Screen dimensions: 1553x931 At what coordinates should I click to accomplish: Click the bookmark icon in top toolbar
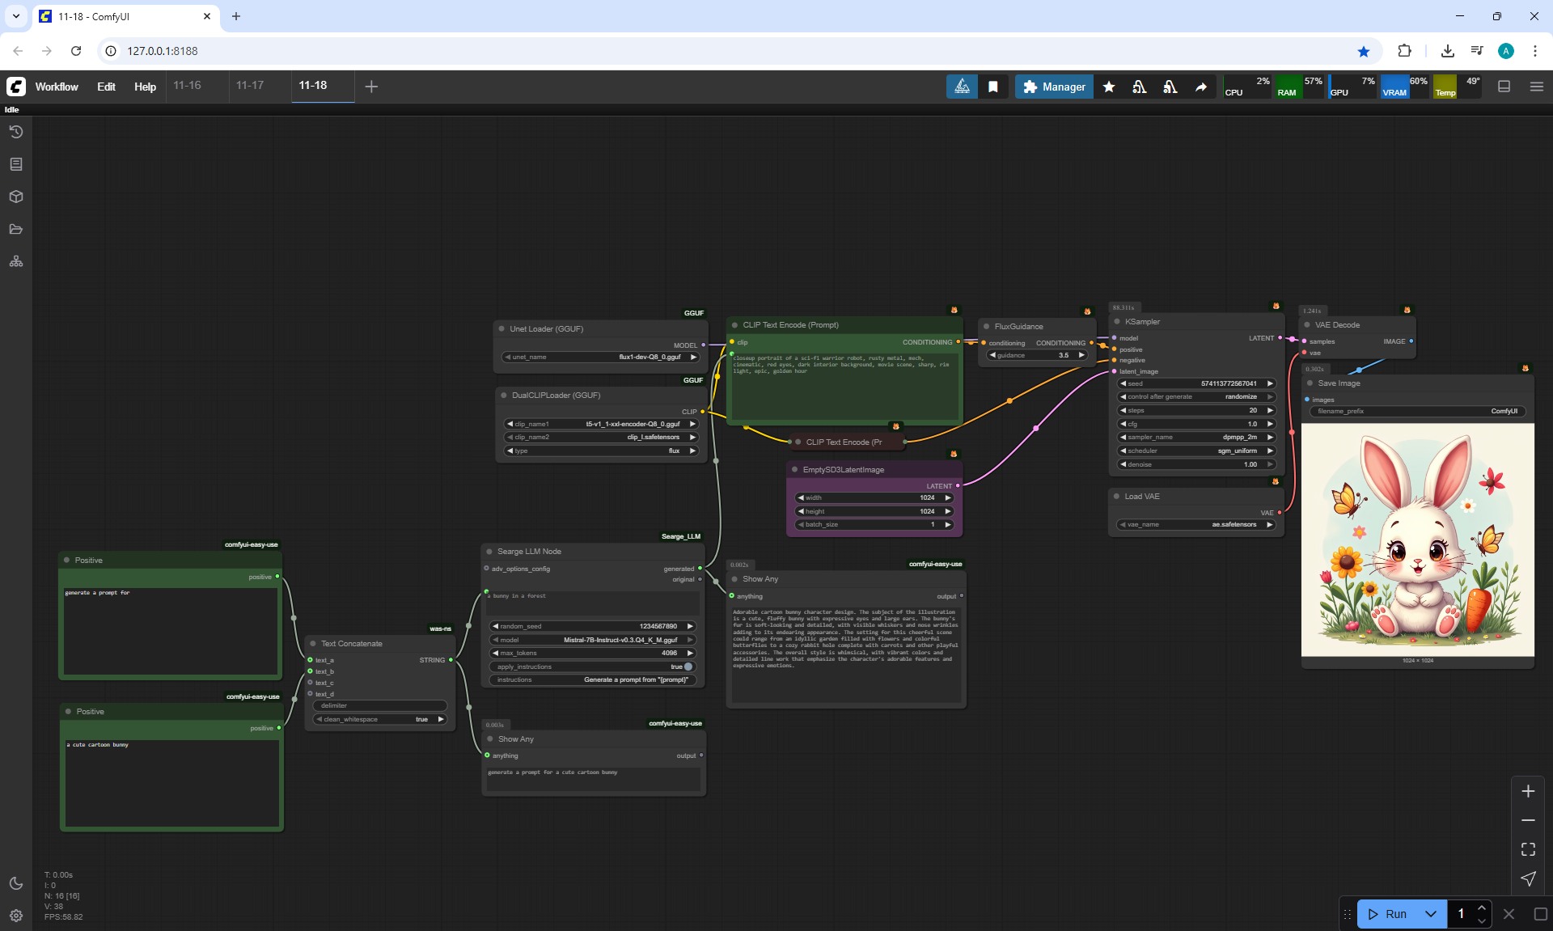[993, 87]
